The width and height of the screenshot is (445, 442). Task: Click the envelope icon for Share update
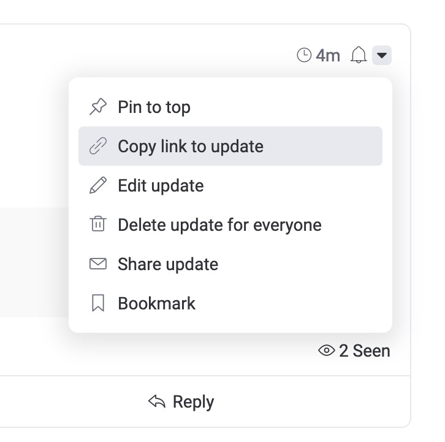(x=98, y=263)
